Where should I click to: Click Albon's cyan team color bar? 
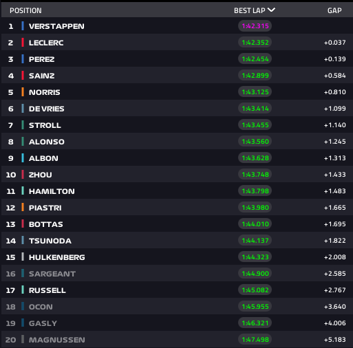[x=23, y=158]
